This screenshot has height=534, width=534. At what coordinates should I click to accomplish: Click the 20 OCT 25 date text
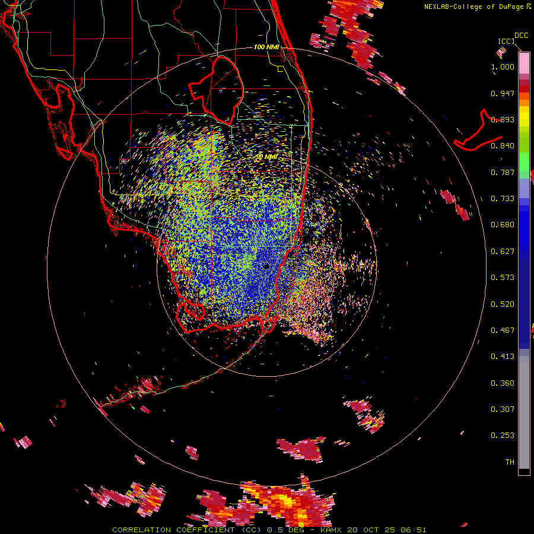tap(371, 530)
